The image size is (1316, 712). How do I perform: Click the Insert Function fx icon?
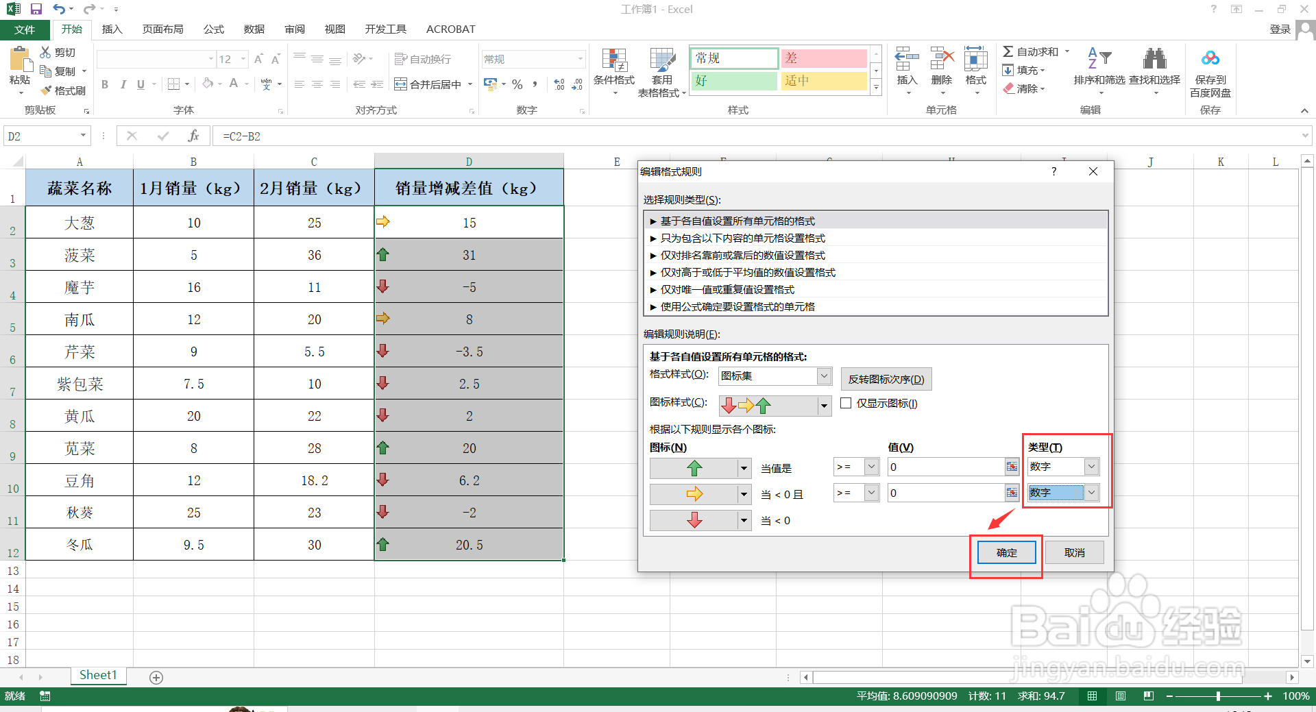tap(193, 136)
